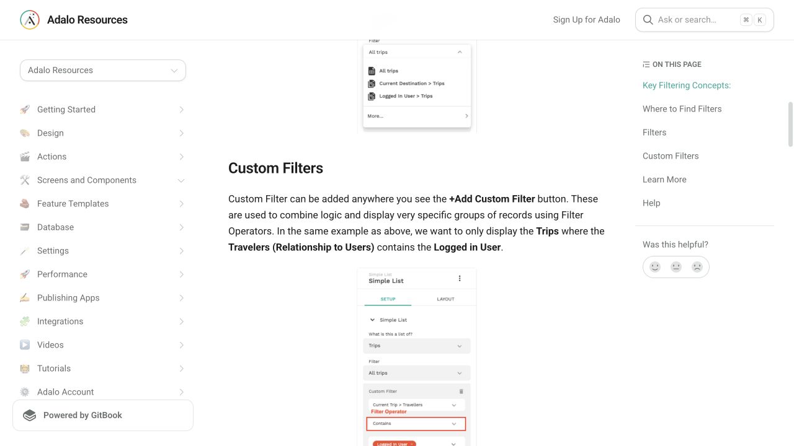This screenshot has width=794, height=446.
Task: Click the Powered by GitBook button
Action: tap(103, 415)
